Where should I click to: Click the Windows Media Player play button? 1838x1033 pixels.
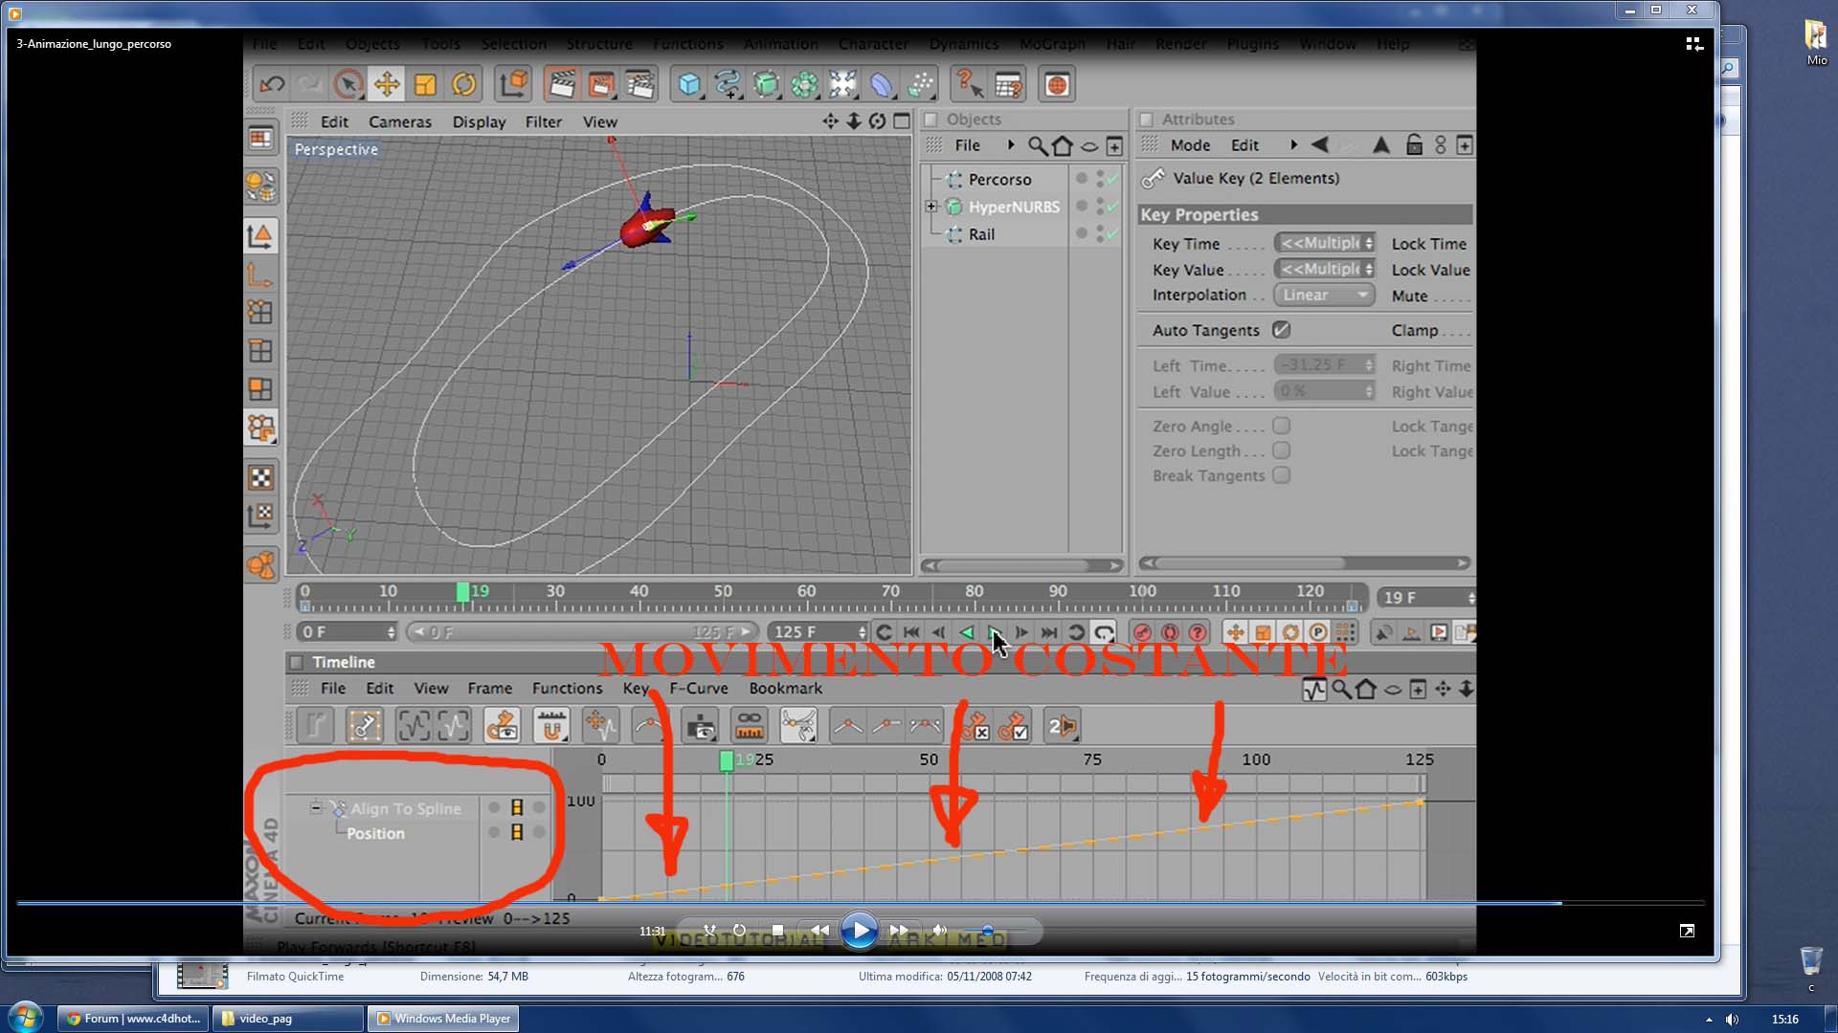[x=859, y=931]
